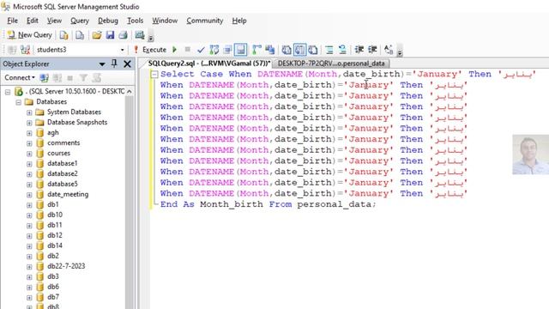The width and height of the screenshot is (549, 309).
Task: Expand the agh database node
Action: [29, 133]
